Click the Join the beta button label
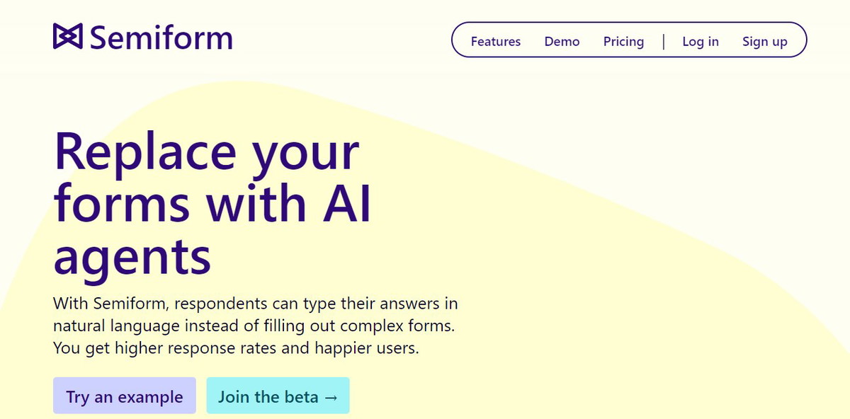The width and height of the screenshot is (850, 419). pyautogui.click(x=268, y=396)
